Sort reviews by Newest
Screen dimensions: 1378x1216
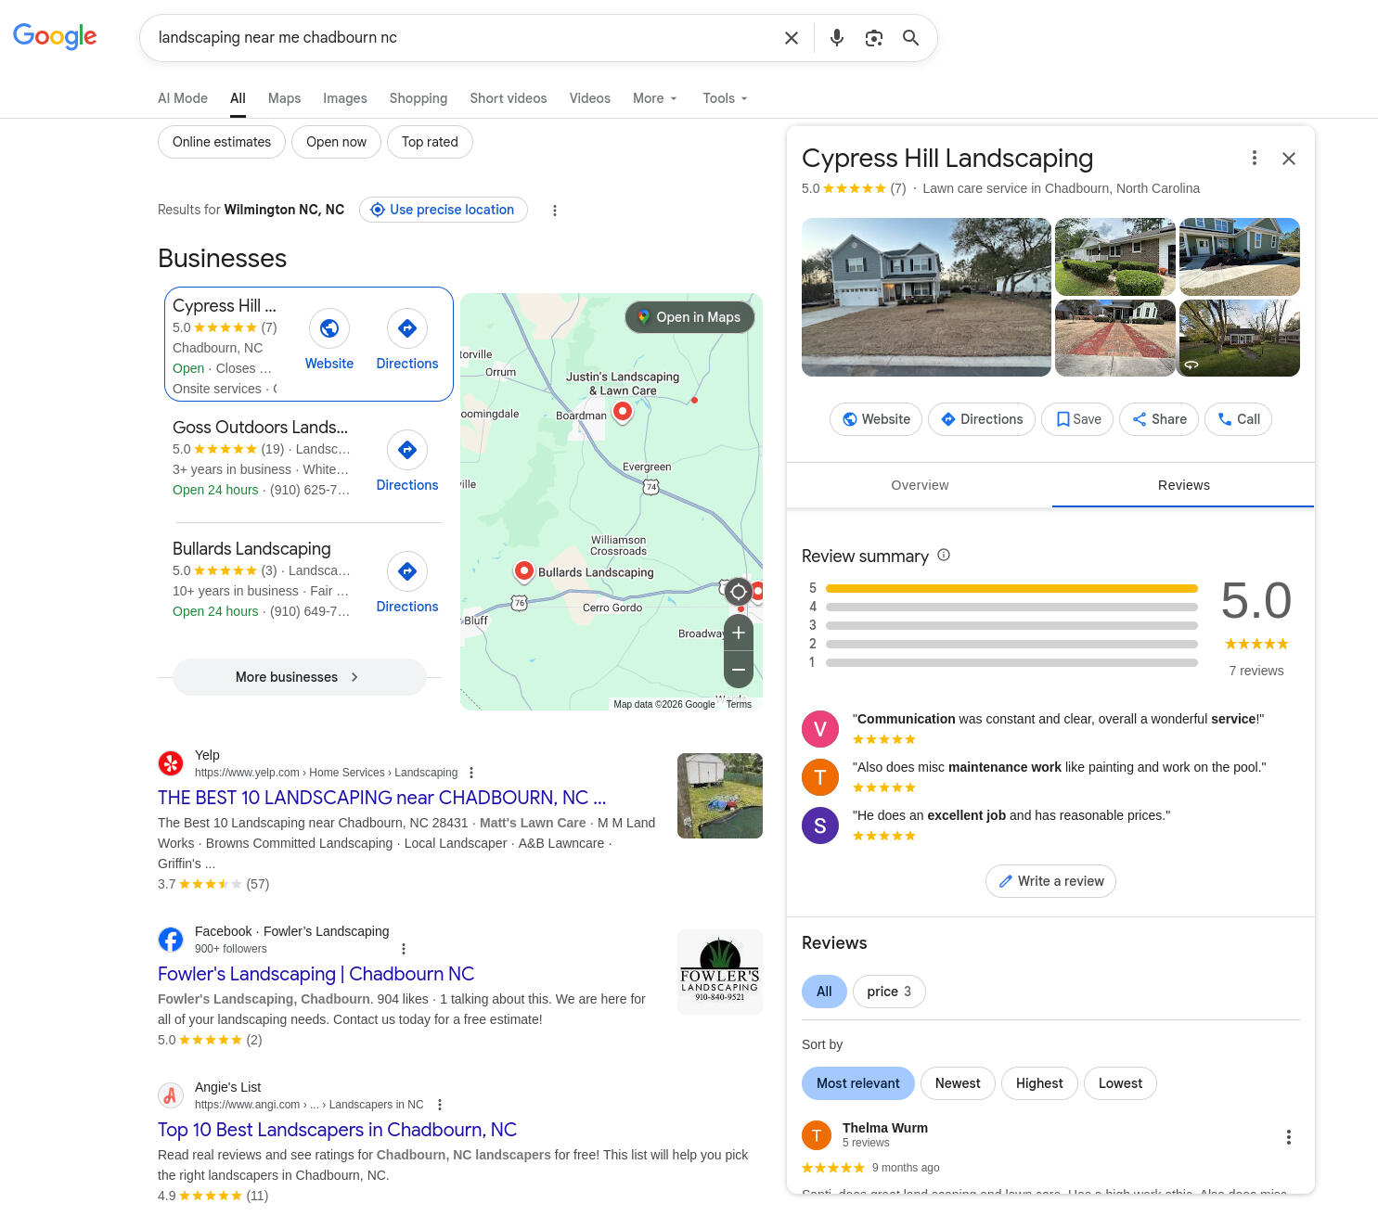point(957,1083)
